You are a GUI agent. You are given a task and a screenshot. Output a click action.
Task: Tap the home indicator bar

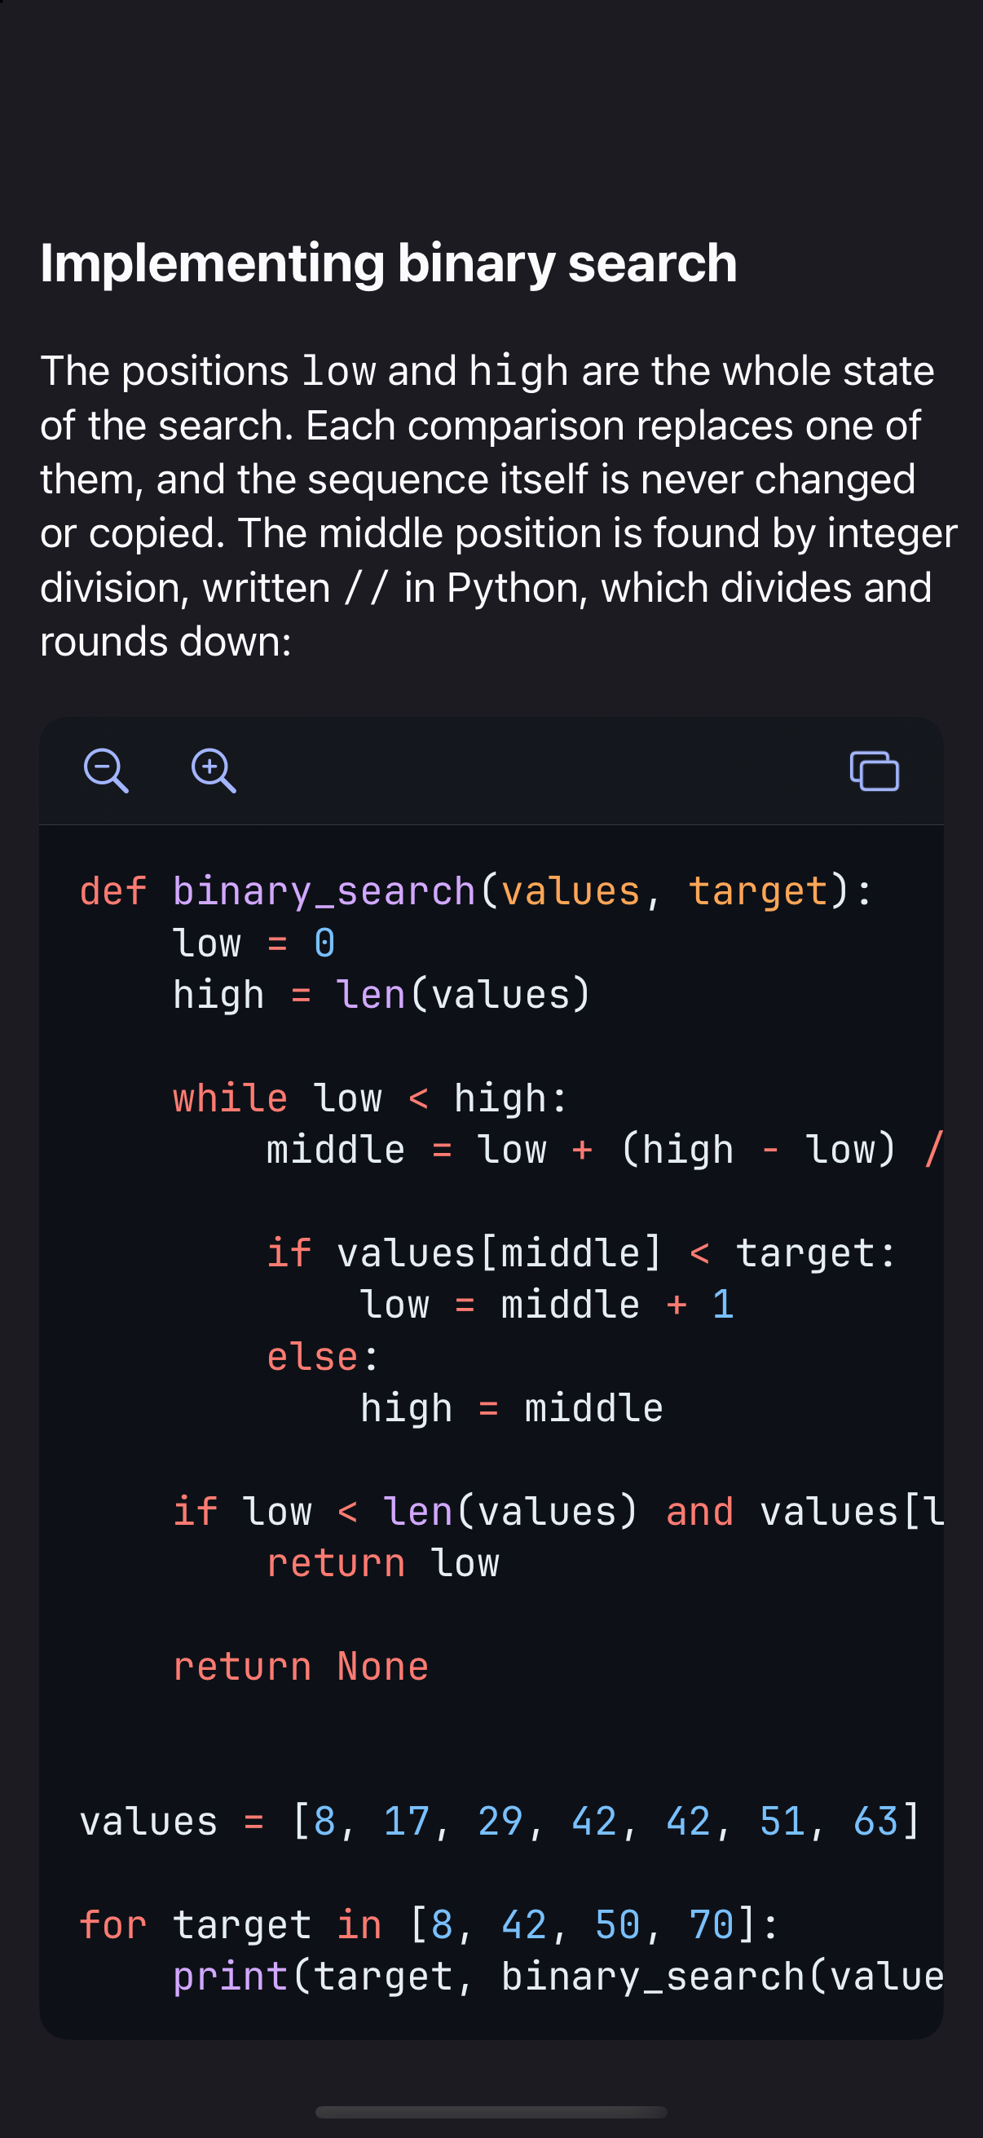coord(491,2112)
